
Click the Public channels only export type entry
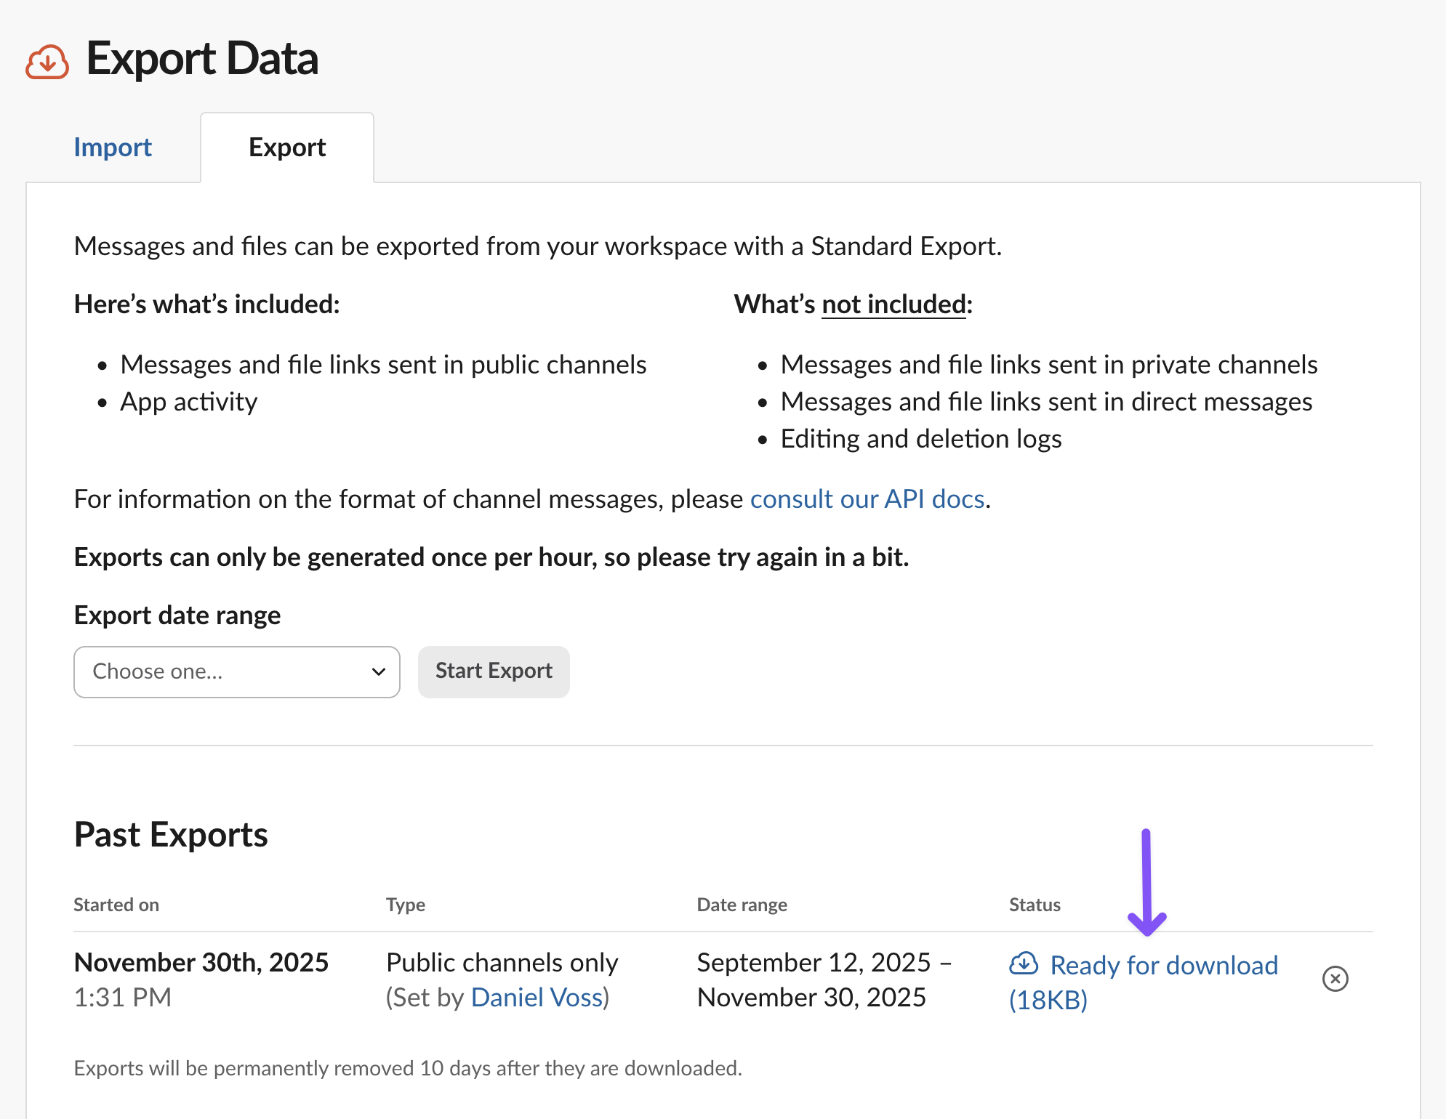click(502, 961)
